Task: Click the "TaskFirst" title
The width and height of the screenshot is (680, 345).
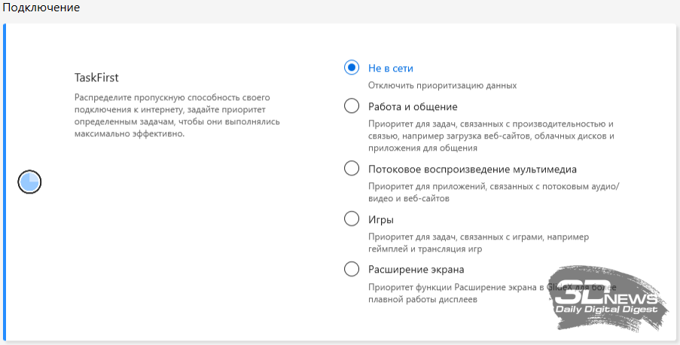Action: (96, 77)
